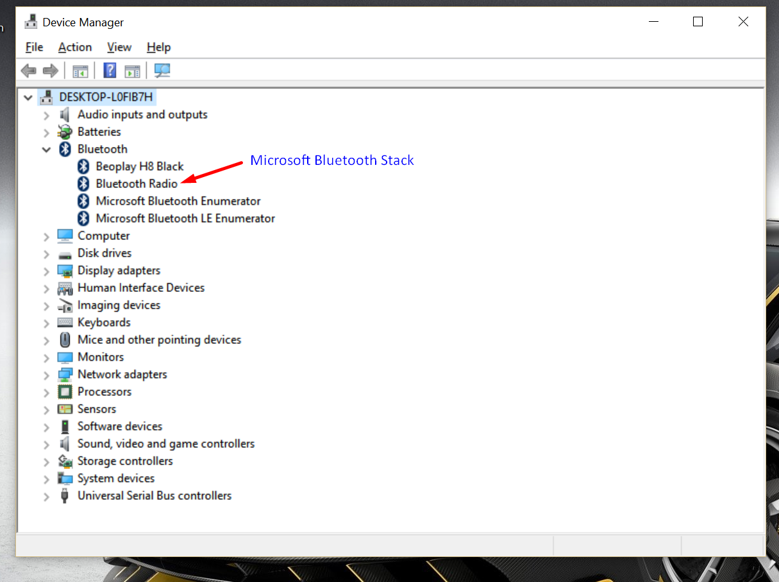Select the Sensors label
Image resolution: width=779 pixels, height=582 pixels.
point(97,409)
